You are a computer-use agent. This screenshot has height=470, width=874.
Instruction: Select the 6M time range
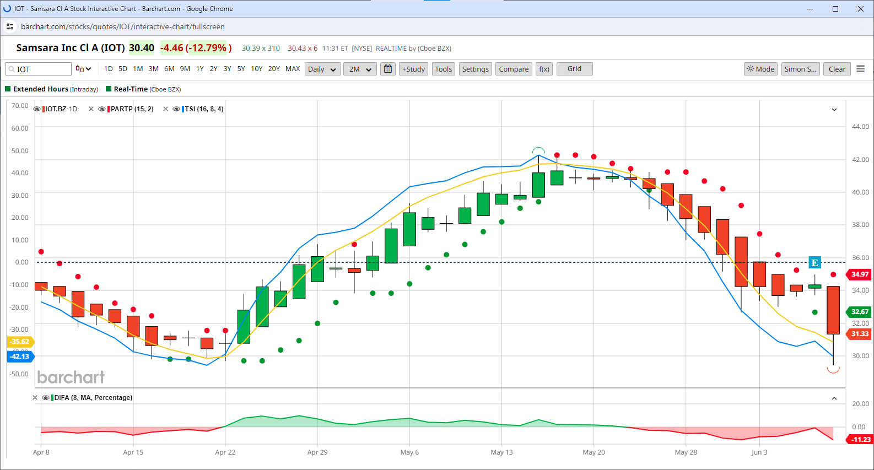point(169,69)
